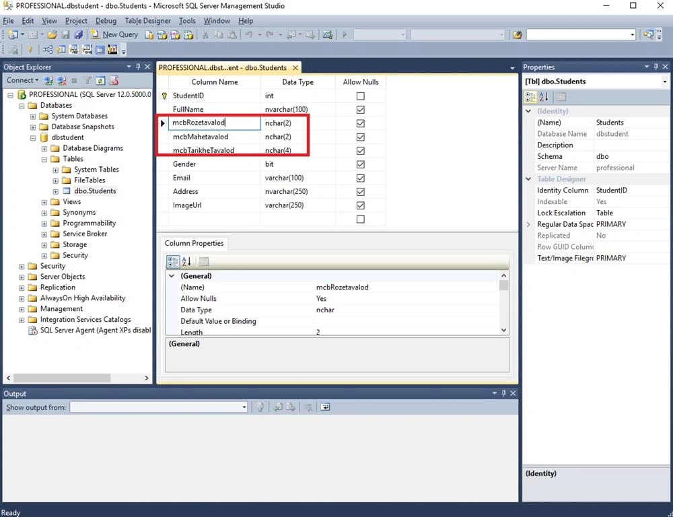Open the Table Designer menu
This screenshot has height=517, width=673.
click(x=147, y=21)
